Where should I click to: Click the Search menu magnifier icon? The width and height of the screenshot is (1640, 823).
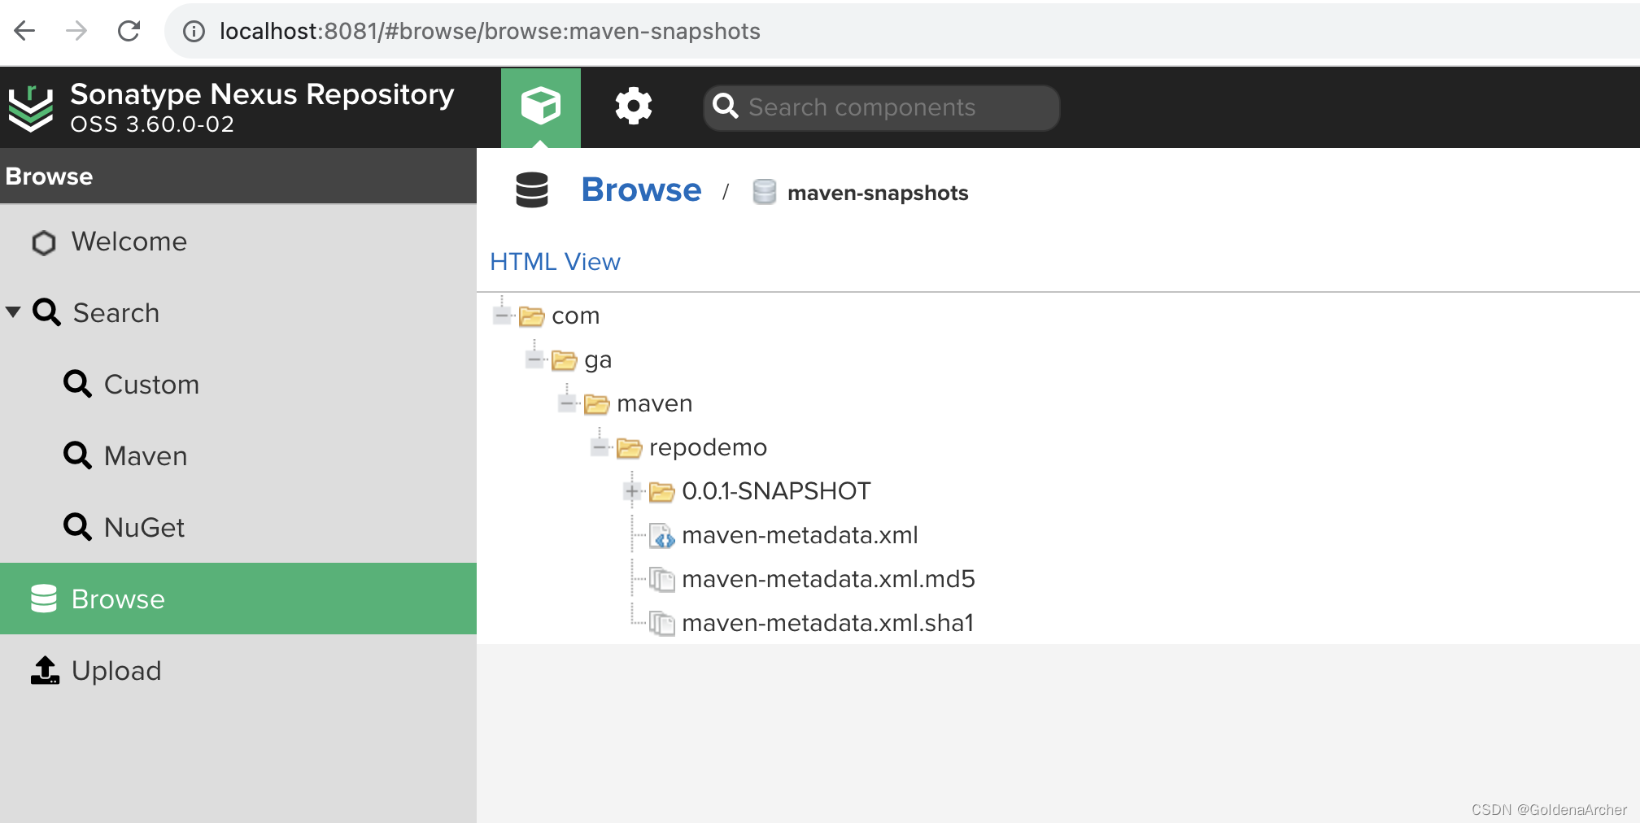pyautogui.click(x=46, y=312)
